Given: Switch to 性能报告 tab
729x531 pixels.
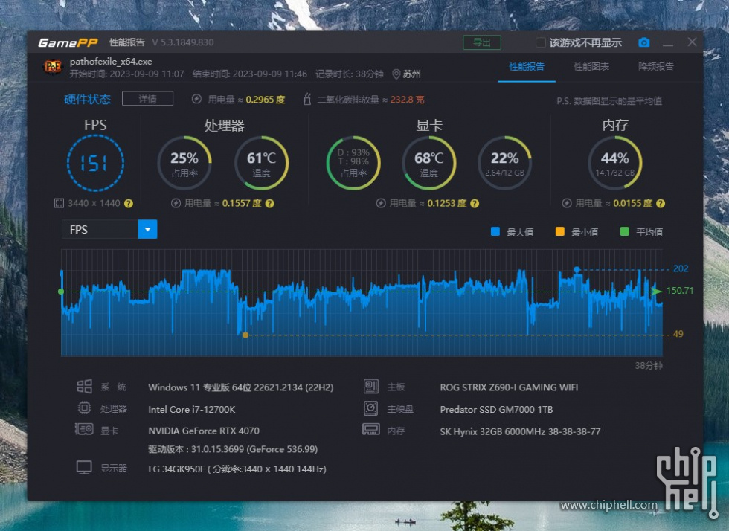Looking at the screenshot, I should [x=527, y=67].
